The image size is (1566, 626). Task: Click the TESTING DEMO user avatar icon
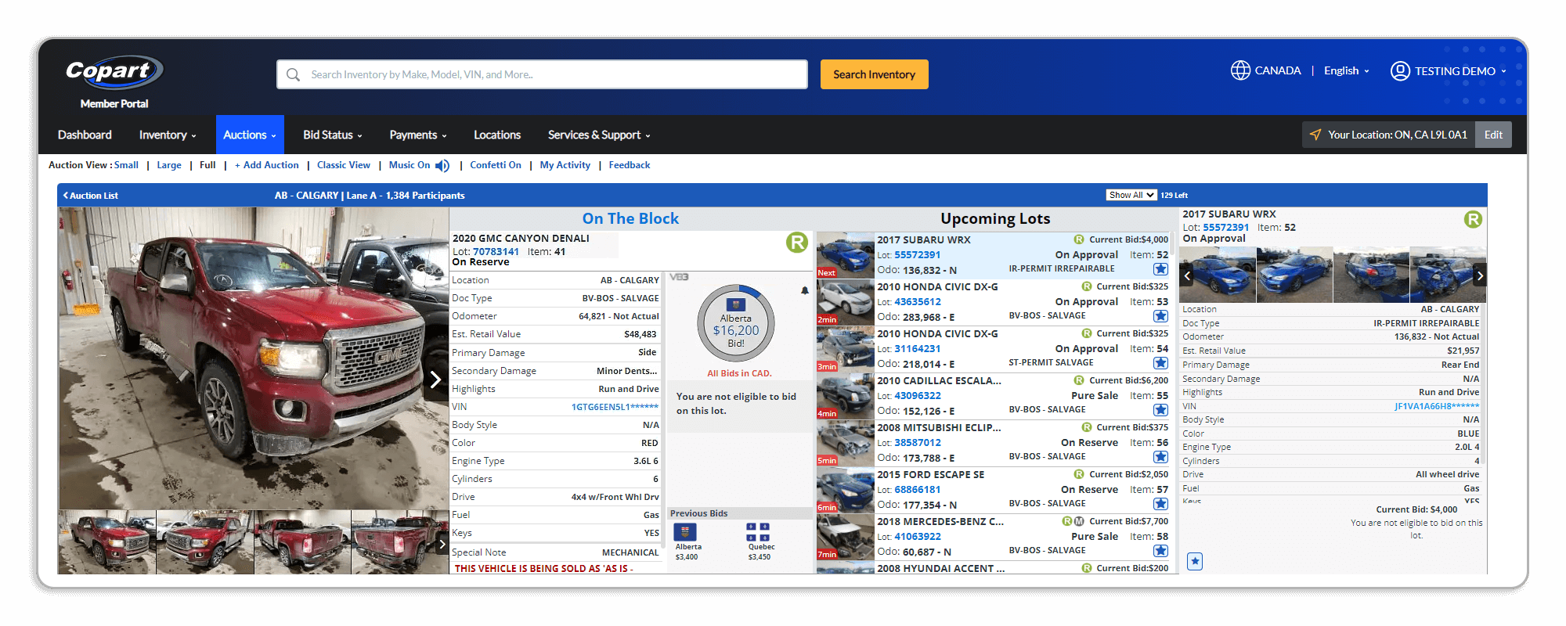(x=1400, y=71)
